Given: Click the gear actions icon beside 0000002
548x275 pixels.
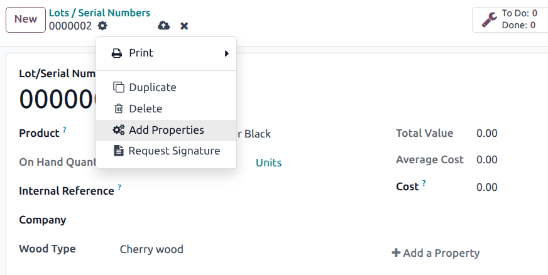Looking at the screenshot, I should [x=102, y=26].
